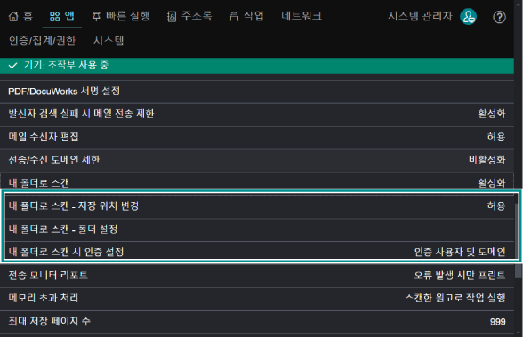Open 내 폴더로 스캔 - 폴더 설정

pyautogui.click(x=259, y=229)
